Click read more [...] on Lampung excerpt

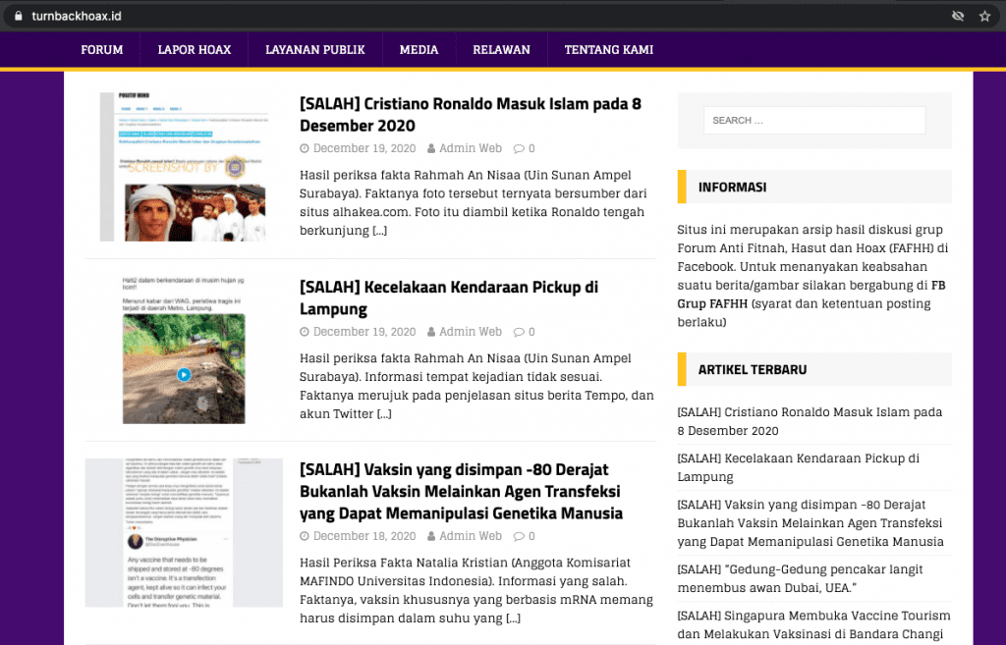(x=384, y=414)
